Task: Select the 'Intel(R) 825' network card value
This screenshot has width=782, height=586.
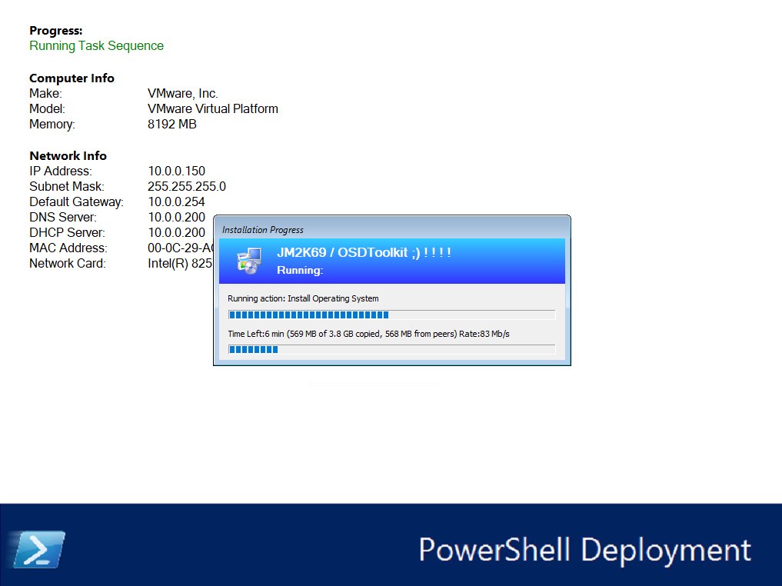Action: 180,264
